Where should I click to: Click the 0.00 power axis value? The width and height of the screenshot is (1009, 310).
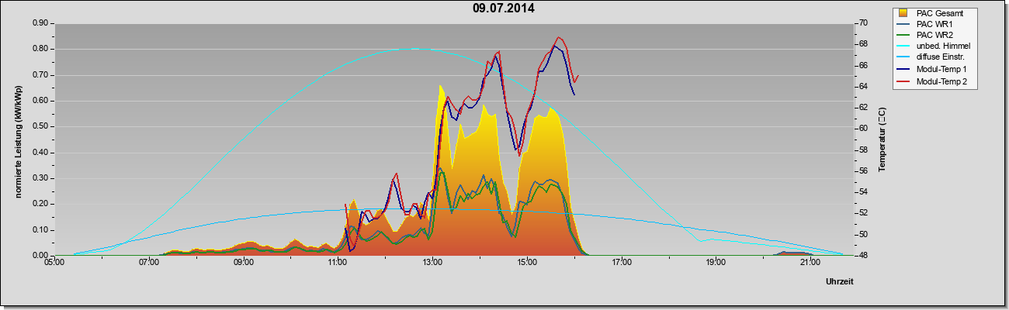(40, 256)
